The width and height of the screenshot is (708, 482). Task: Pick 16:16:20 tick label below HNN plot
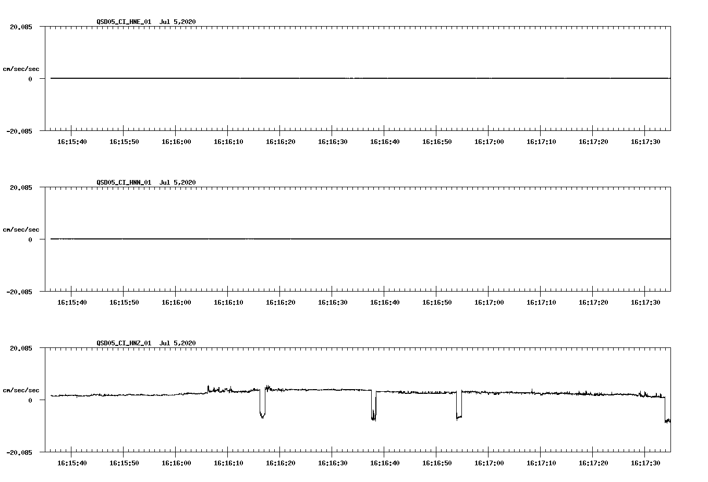[280, 303]
